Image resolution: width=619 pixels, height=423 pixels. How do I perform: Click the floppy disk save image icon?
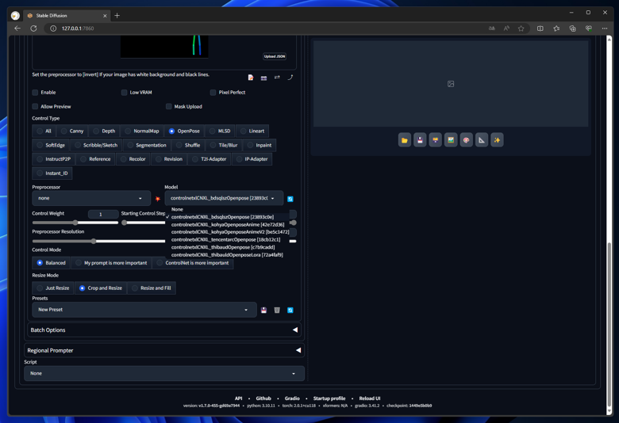coord(420,140)
